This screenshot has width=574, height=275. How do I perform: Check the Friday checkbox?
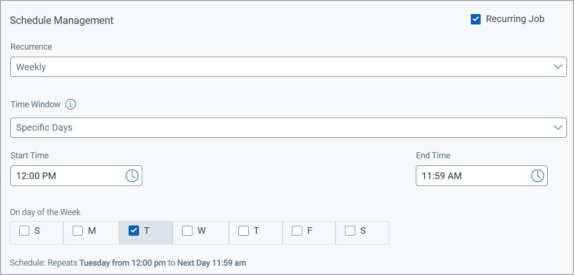297,230
